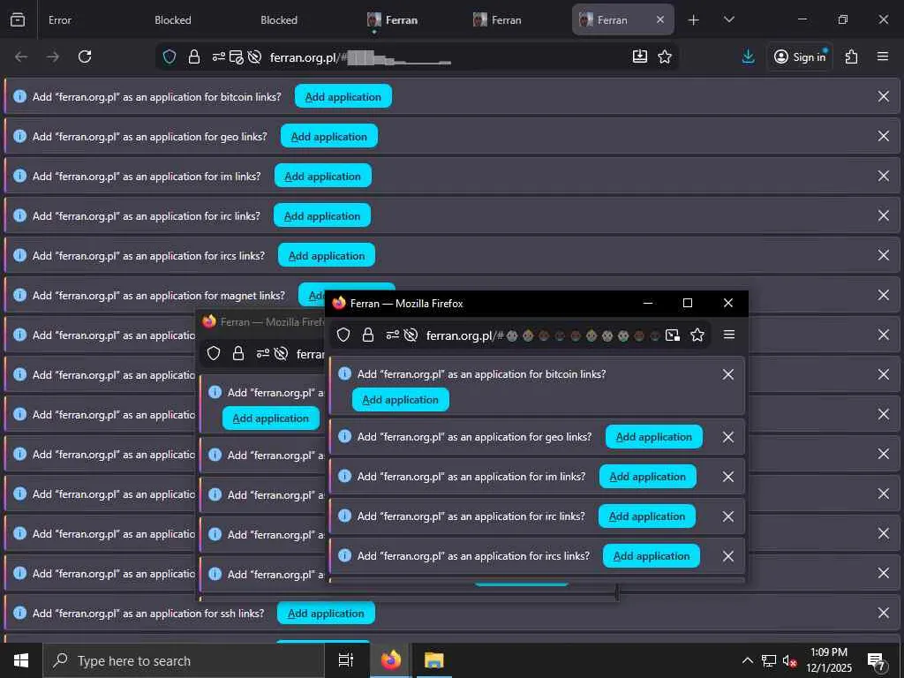
Task: Dismiss the geo links notification in main window
Action: pyautogui.click(x=883, y=136)
